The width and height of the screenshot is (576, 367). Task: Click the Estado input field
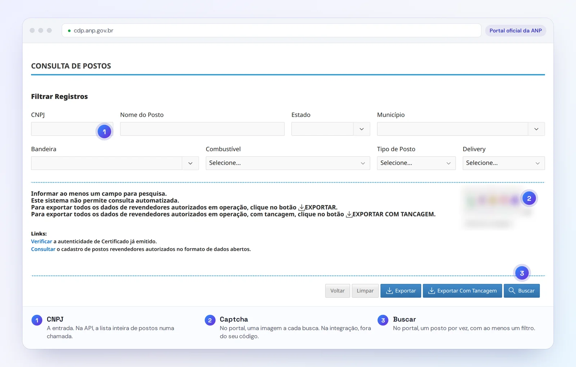323,129
